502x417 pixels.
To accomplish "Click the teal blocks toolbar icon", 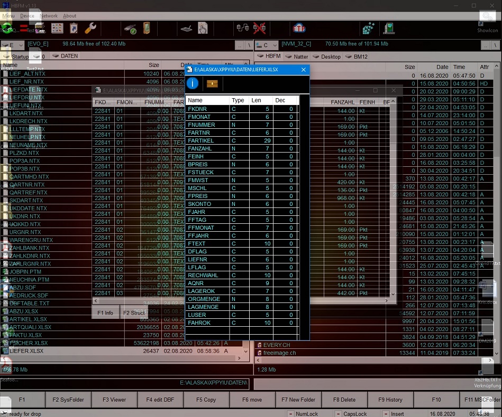I will pos(369,28).
